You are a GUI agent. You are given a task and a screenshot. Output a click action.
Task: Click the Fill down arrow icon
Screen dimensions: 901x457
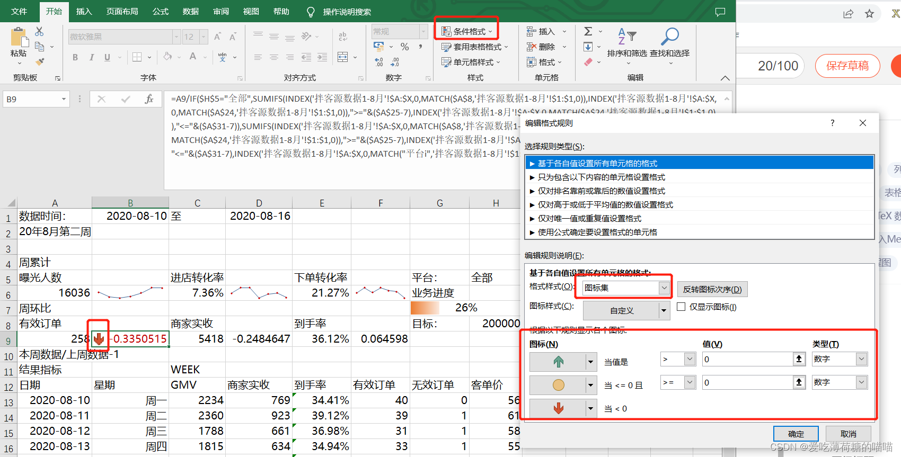[x=588, y=47]
